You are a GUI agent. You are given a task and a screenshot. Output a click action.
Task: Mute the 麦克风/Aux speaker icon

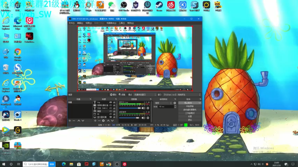click(x=143, y=108)
